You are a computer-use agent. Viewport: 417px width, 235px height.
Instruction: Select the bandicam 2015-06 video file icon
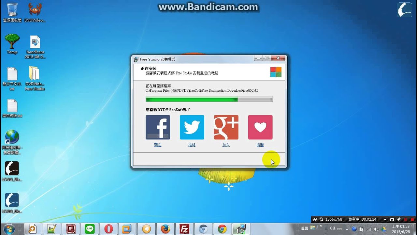[x=35, y=47]
